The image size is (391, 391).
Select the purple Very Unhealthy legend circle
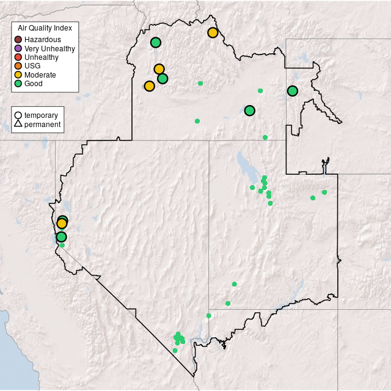[x=18, y=48]
